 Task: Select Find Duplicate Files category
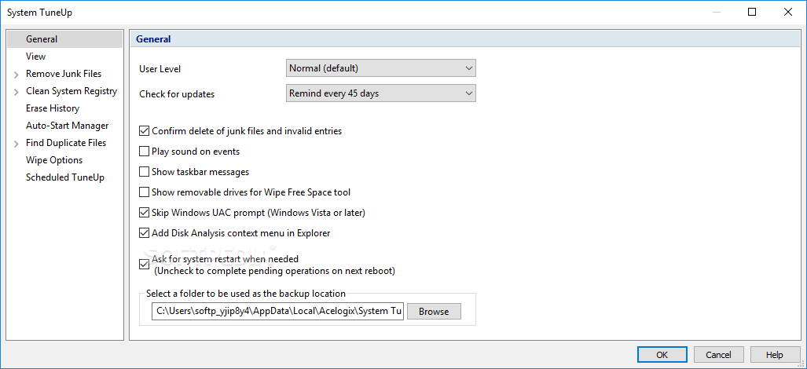coord(66,143)
